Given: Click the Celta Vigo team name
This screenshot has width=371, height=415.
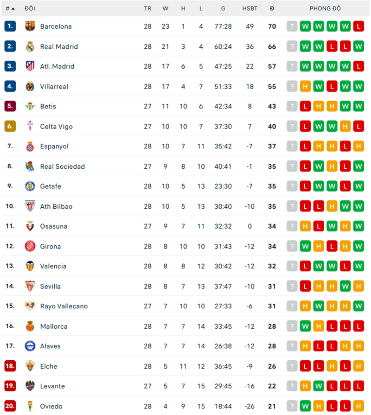Looking at the screenshot, I should click(x=56, y=127).
